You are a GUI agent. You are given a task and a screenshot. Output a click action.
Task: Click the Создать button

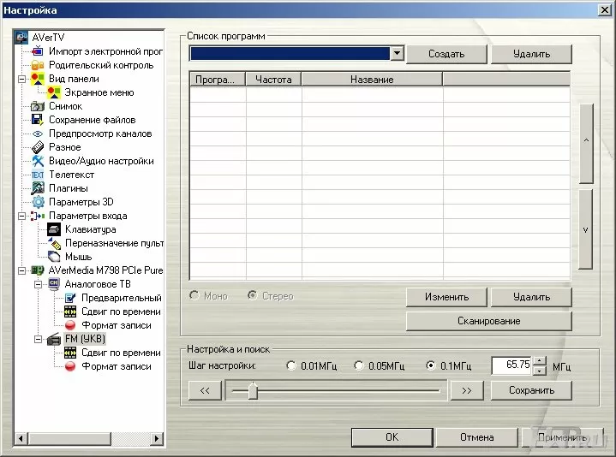(x=446, y=54)
